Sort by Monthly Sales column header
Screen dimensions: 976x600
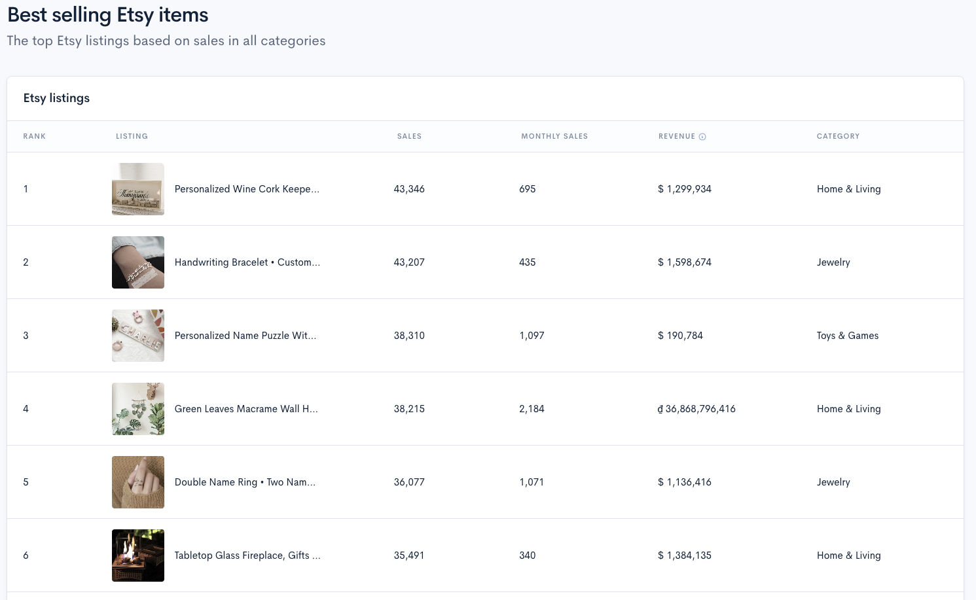554,137
